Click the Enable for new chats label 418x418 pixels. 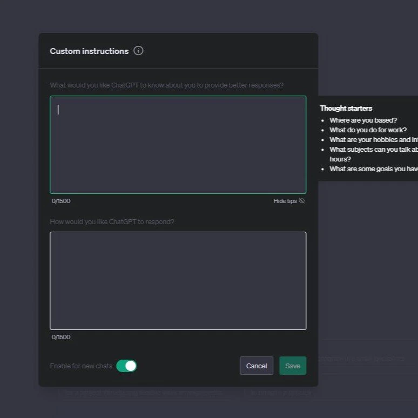[x=81, y=366]
